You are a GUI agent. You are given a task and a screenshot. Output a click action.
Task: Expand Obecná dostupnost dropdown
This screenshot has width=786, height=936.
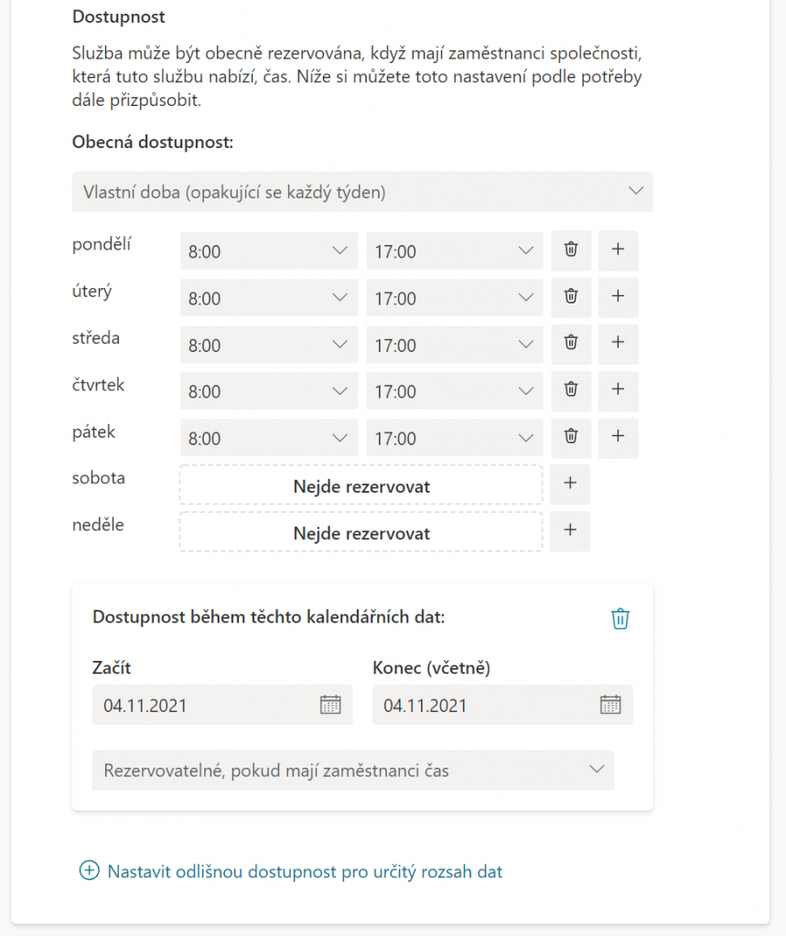click(x=361, y=192)
